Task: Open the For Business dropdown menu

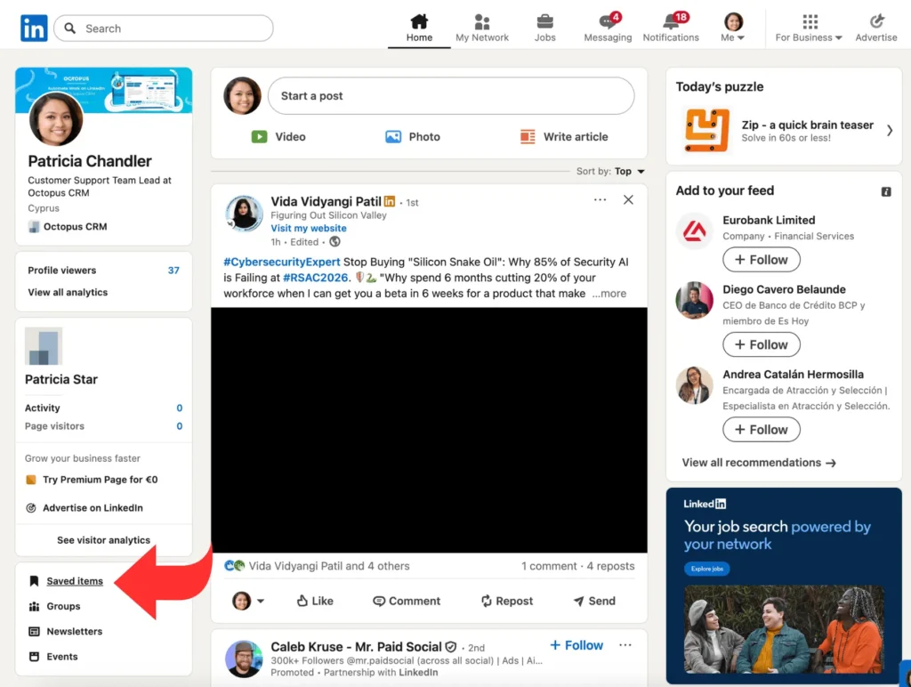Action: click(x=809, y=28)
